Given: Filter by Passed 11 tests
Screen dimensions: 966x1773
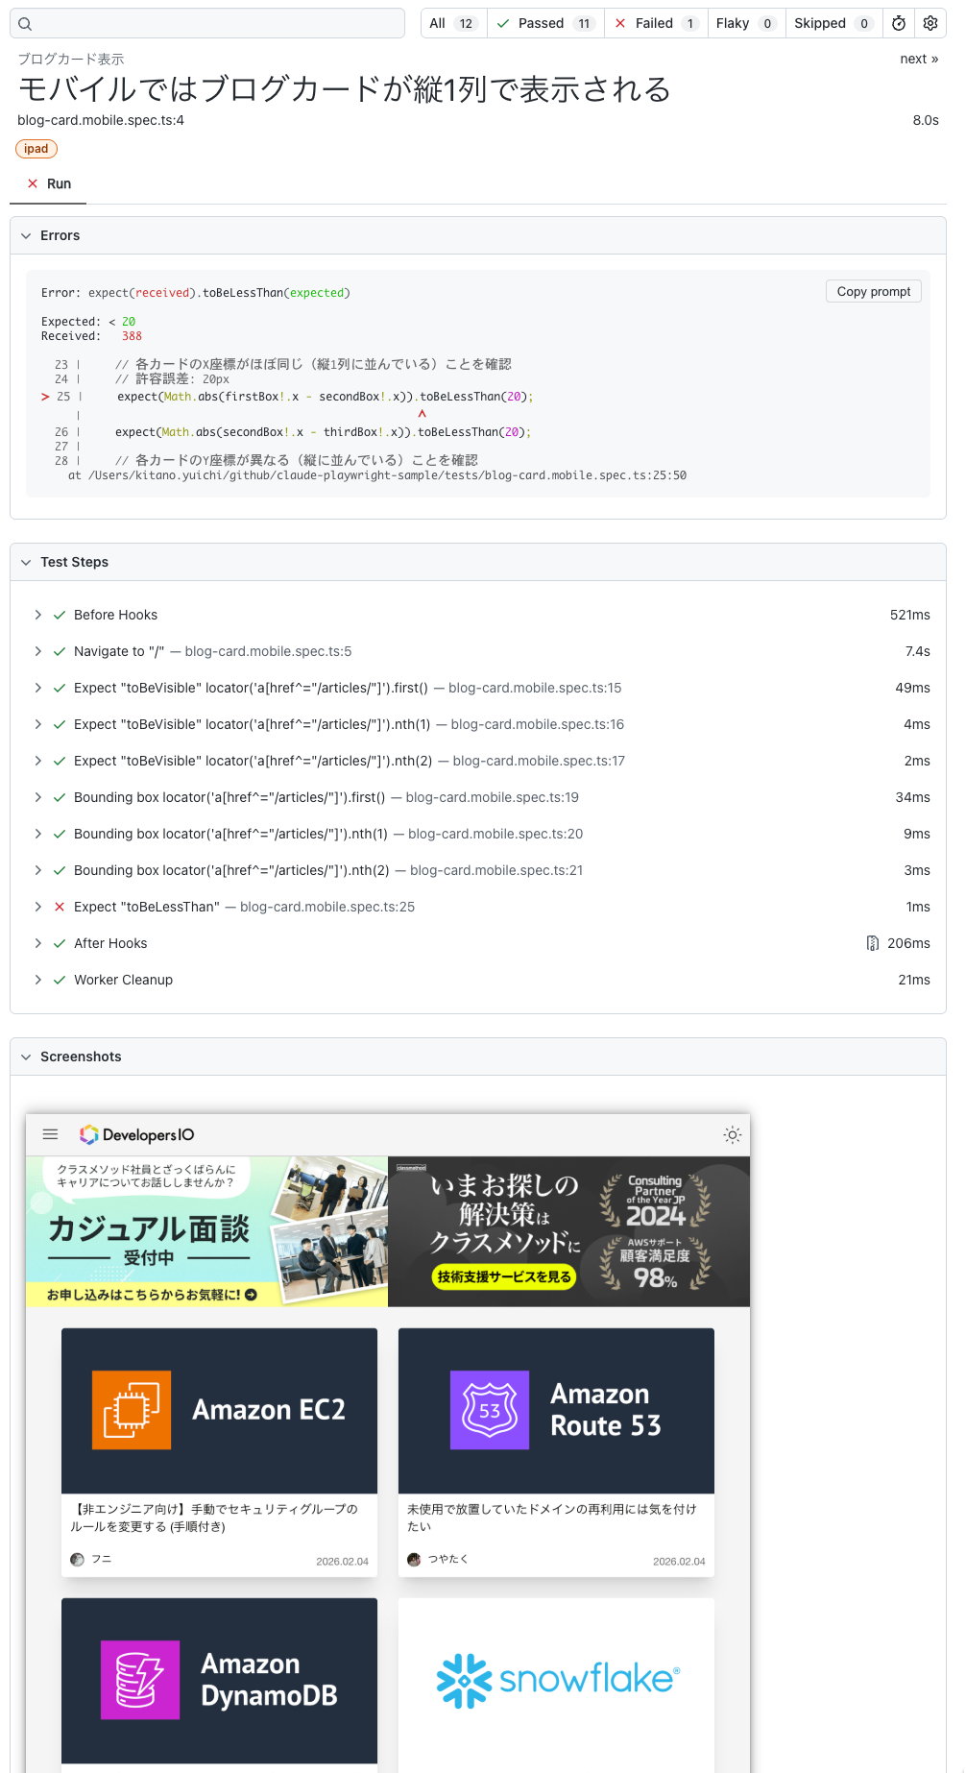Looking at the screenshot, I should tap(545, 23).
